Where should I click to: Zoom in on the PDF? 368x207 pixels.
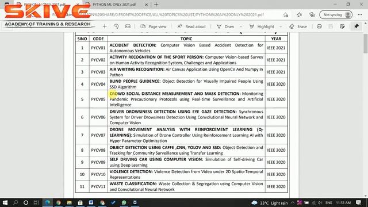105,26
